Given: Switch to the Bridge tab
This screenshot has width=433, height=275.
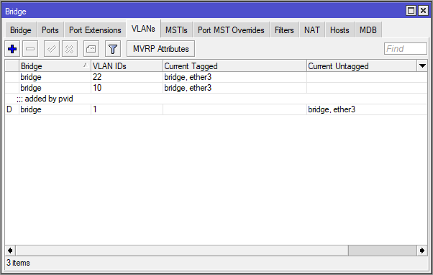Looking at the screenshot, I should click(21, 30).
